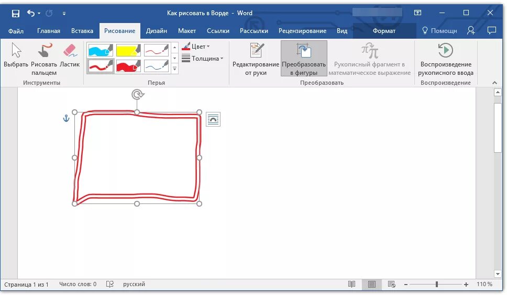Click the blue anchor icon beside the shape
Screen dimensions: 507x295
coord(66,118)
